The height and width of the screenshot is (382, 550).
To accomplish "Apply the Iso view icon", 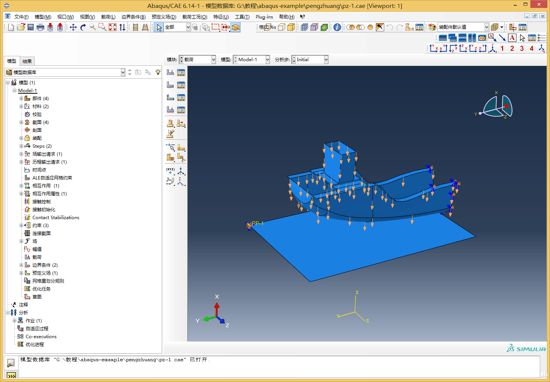I will point(493,48).
